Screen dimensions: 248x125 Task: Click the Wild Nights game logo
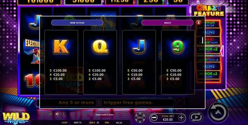[16, 118]
